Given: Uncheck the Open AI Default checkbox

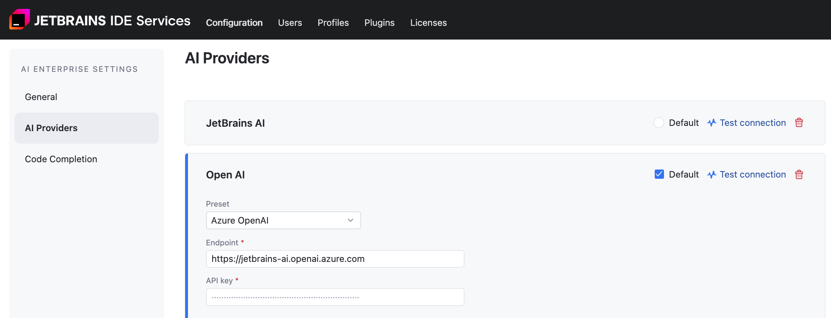Looking at the screenshot, I should (x=659, y=174).
